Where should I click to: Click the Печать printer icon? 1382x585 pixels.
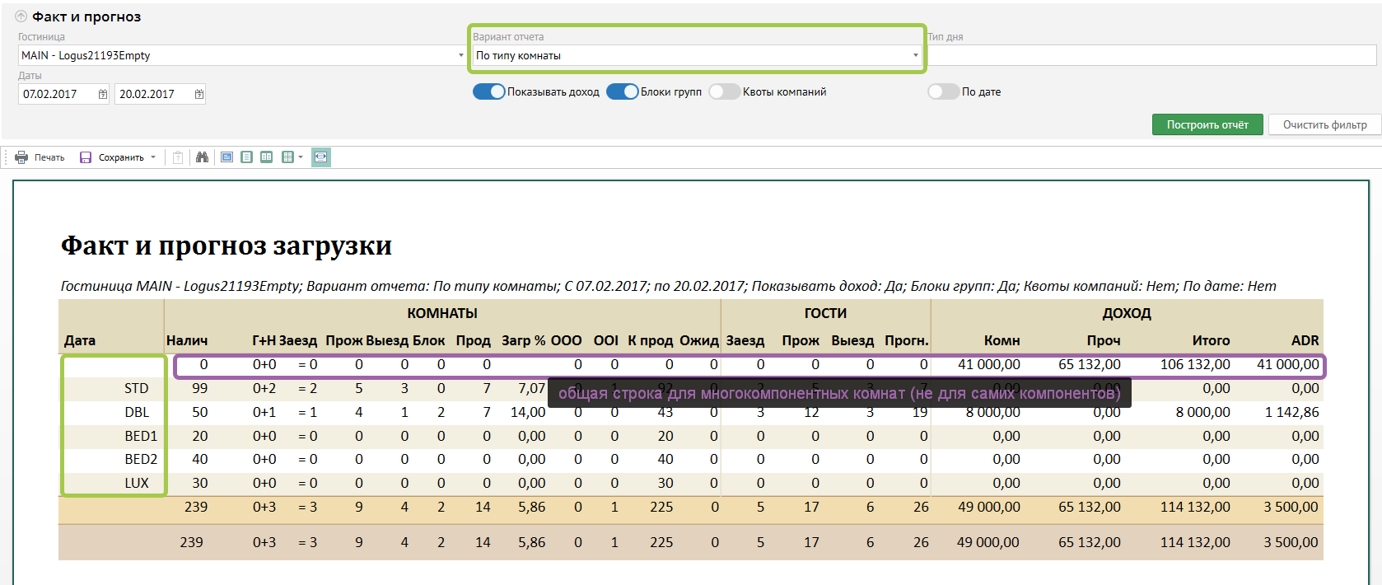[21, 157]
